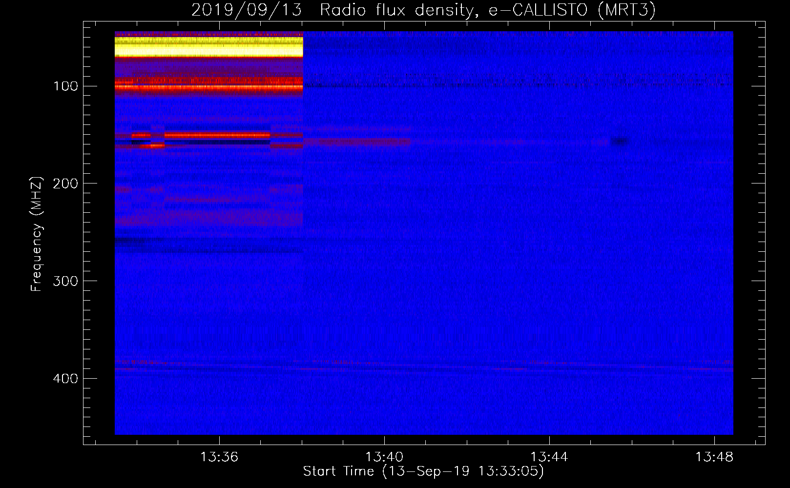
Task: Click the 13:36 time tick label
Action: coord(219,457)
